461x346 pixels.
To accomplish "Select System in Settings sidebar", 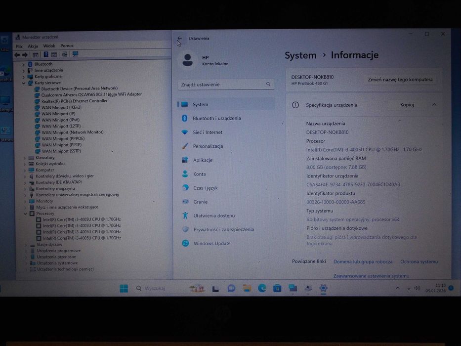I will point(226,104).
